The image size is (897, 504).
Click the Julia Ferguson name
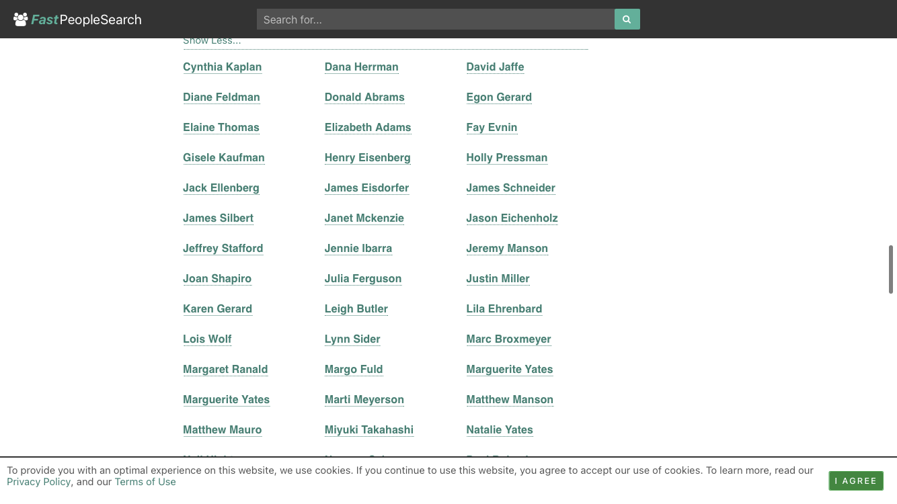[363, 278]
